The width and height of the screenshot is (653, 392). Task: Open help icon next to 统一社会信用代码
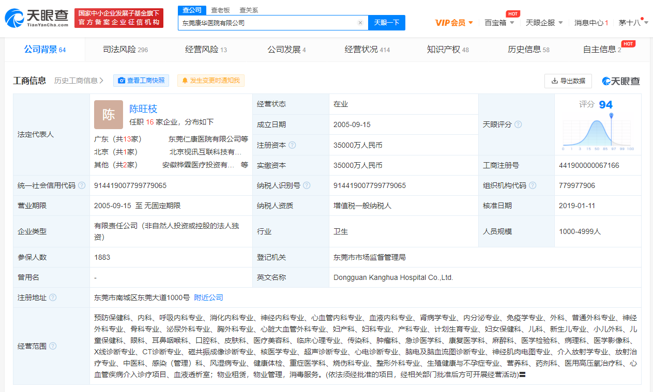(82, 185)
